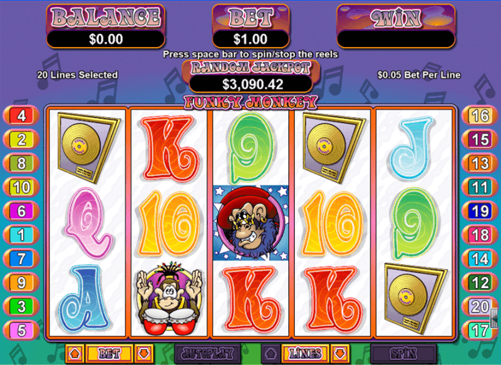Select payline 16 indicator
The image size is (501, 365).
coord(480,115)
